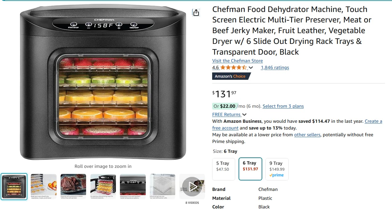Click the share icon beside product image
The width and height of the screenshot is (392, 209).
point(196,12)
